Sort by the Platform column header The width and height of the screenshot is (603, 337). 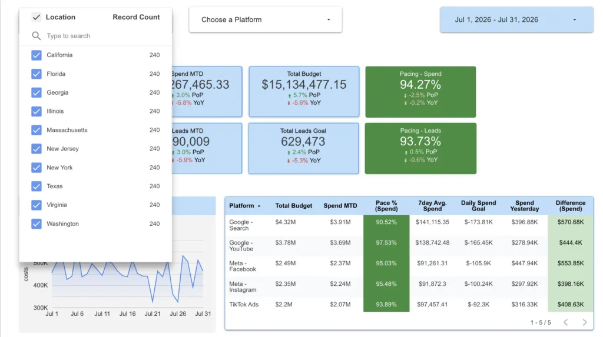(241, 206)
